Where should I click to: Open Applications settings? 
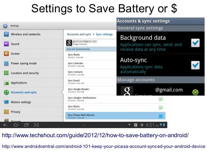point(32,83)
